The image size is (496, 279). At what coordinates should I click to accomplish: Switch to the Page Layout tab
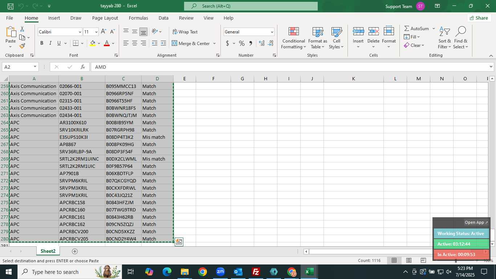105,18
